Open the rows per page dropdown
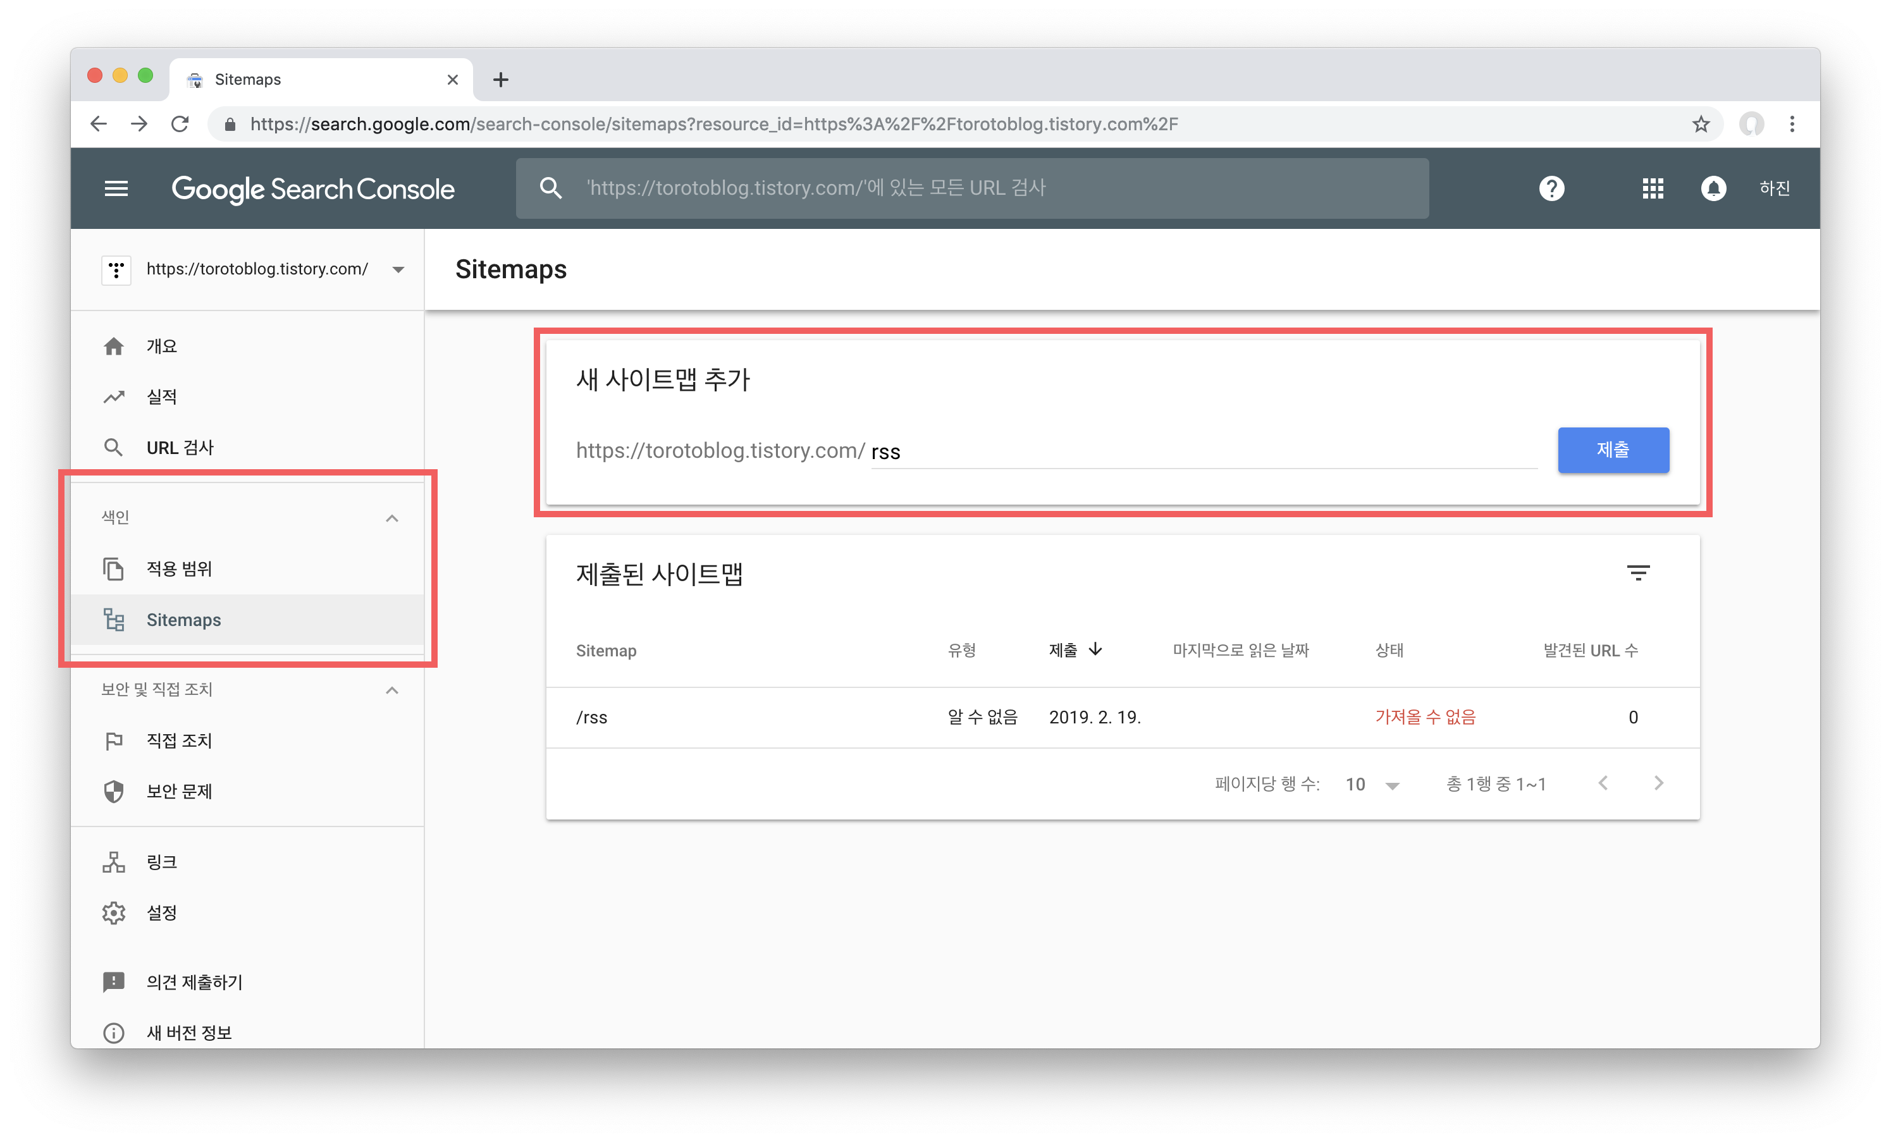This screenshot has width=1891, height=1142. (x=1373, y=783)
